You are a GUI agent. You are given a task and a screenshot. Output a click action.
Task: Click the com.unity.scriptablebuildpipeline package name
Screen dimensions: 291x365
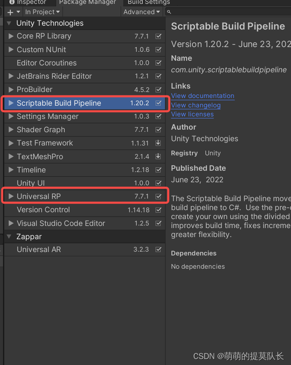(x=229, y=70)
